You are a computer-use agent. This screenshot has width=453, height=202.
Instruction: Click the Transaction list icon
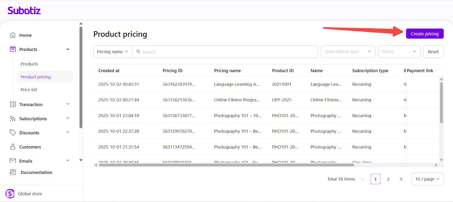coord(13,104)
